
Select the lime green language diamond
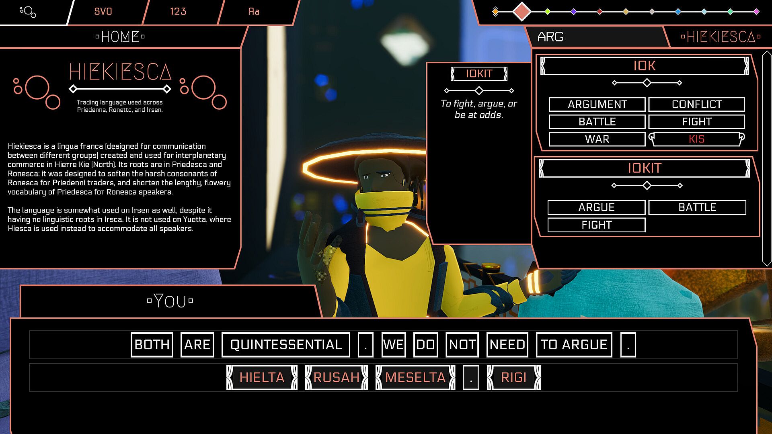[x=548, y=12]
